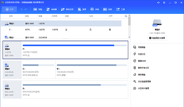This screenshot has height=107, width=184.
Task: Open the 检测 (Test) toolbar item
Action: point(108,10)
